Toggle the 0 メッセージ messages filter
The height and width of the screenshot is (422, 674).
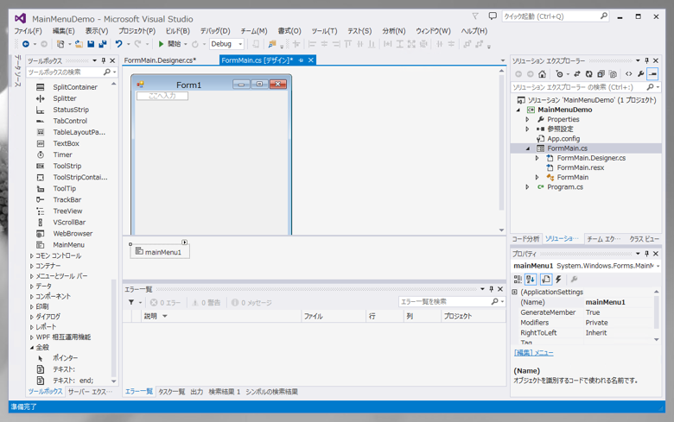tap(251, 303)
